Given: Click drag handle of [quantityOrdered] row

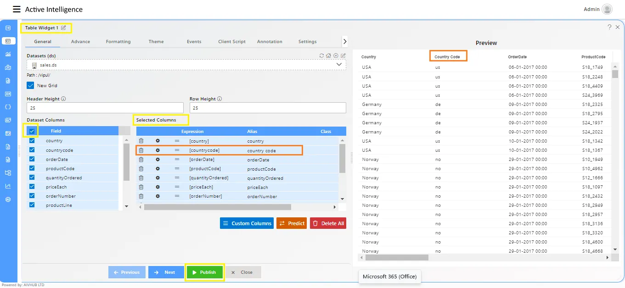Looking at the screenshot, I should click(x=177, y=178).
